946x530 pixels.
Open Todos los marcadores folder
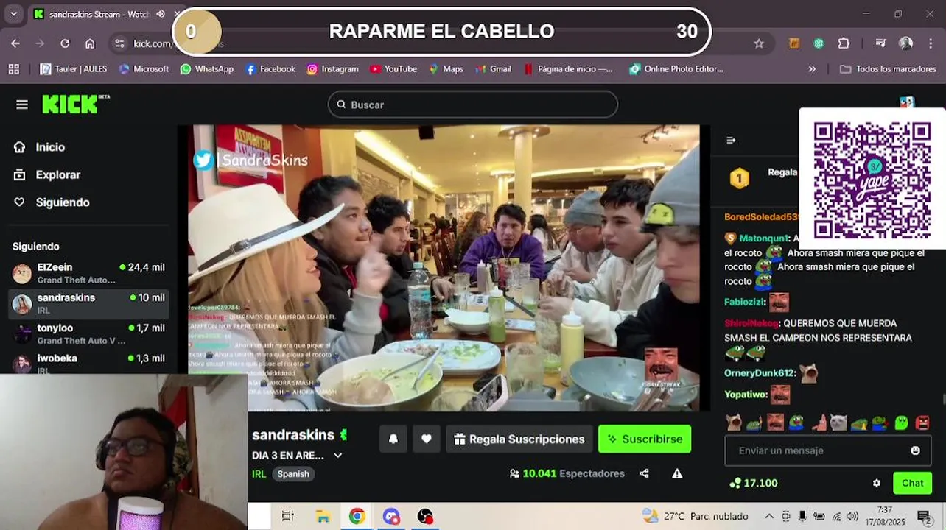click(888, 69)
